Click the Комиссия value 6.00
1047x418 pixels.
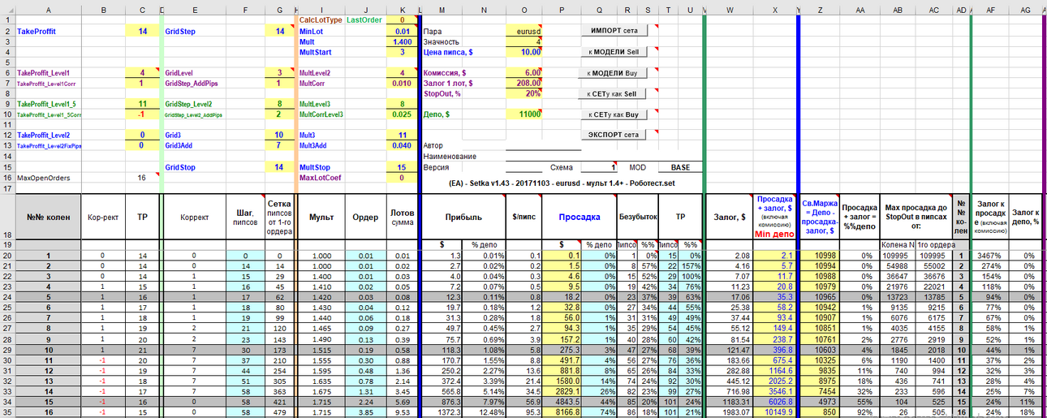pos(523,72)
